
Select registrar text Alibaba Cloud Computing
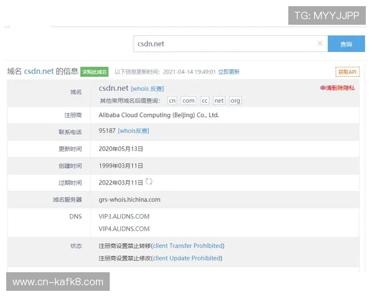[159, 115]
